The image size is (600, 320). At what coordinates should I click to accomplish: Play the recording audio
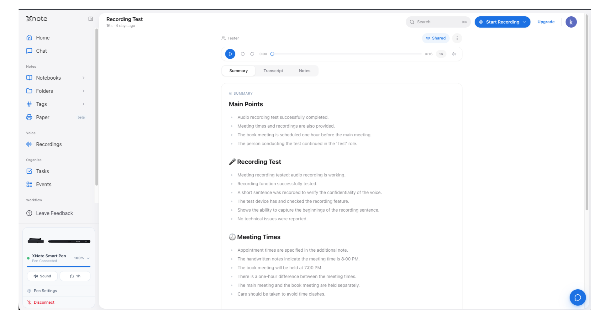coord(230,54)
